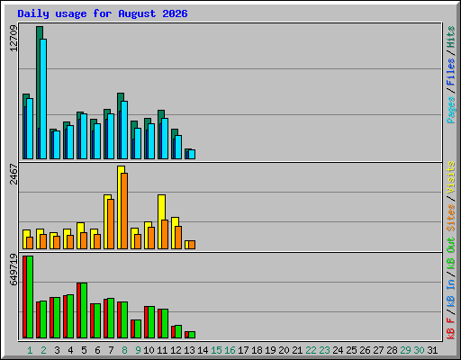Click the day 13 cyan pages bar

tap(192, 154)
